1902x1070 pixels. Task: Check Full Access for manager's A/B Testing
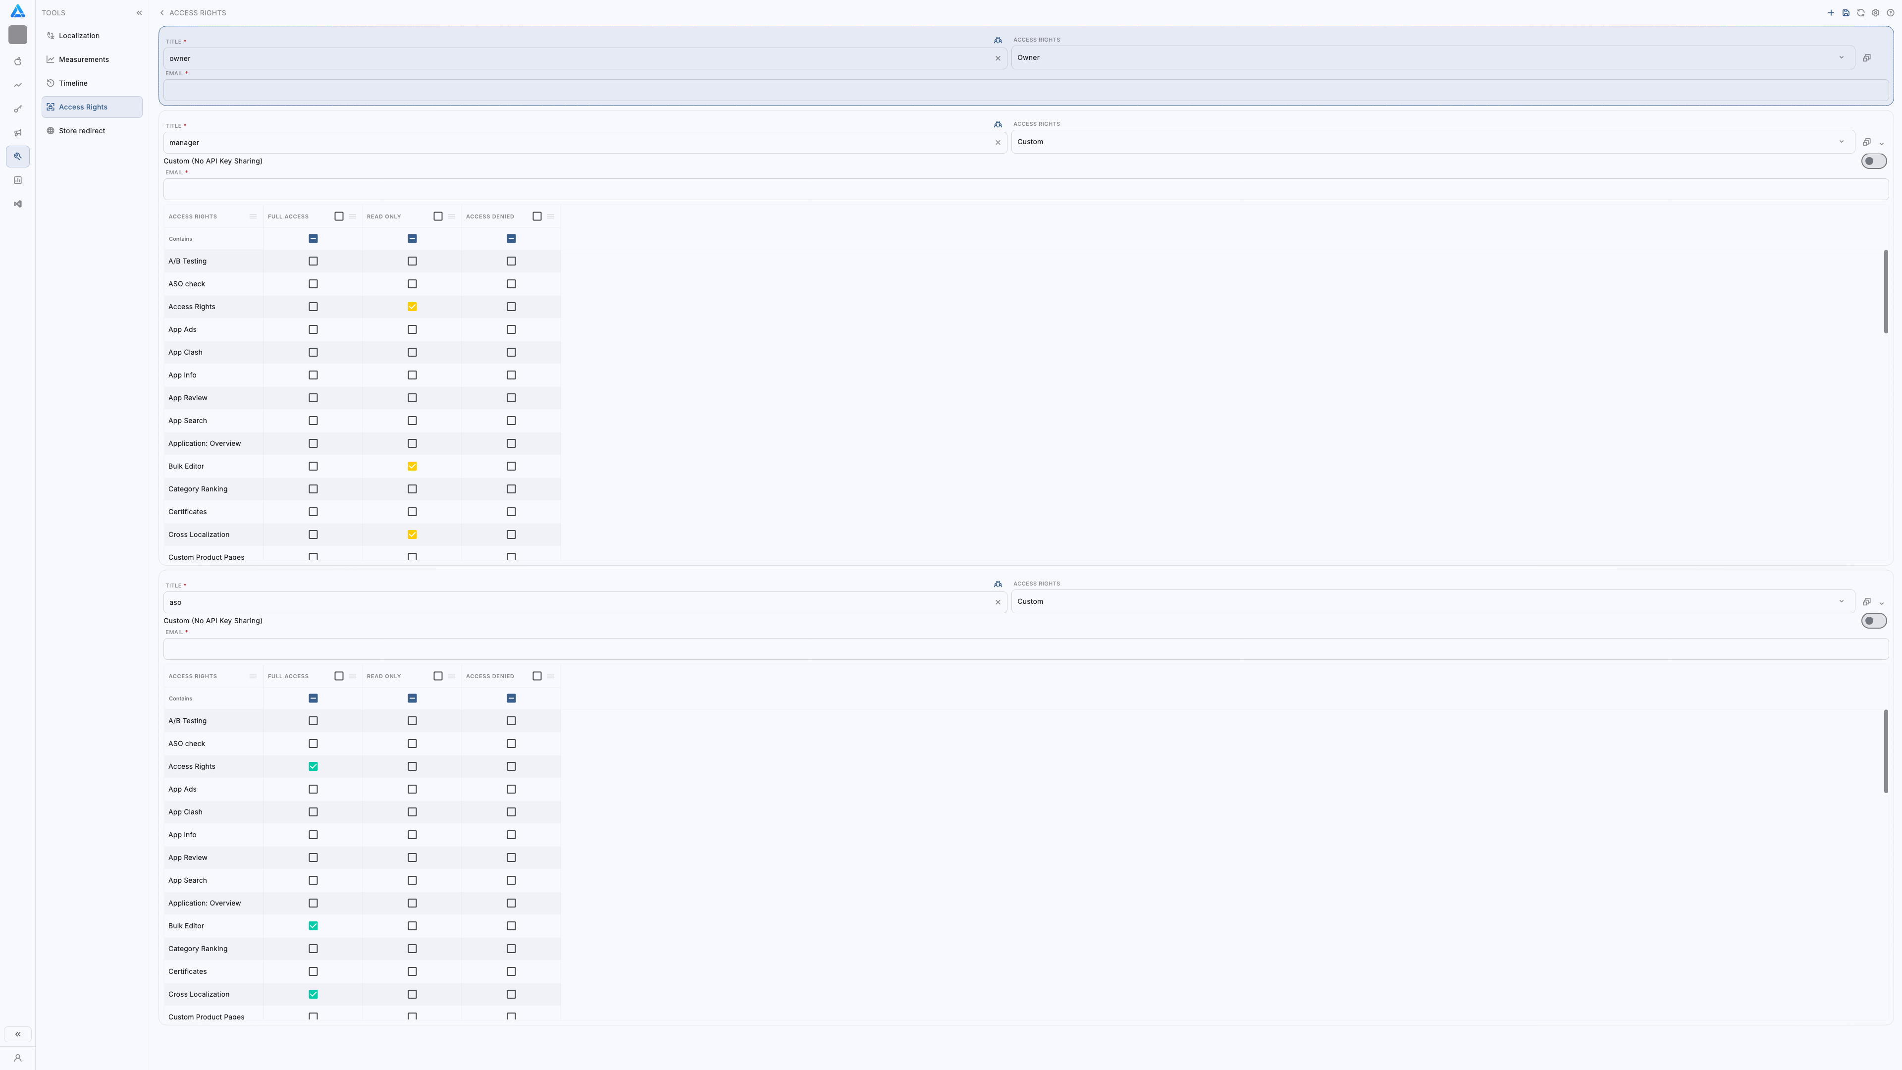click(313, 261)
